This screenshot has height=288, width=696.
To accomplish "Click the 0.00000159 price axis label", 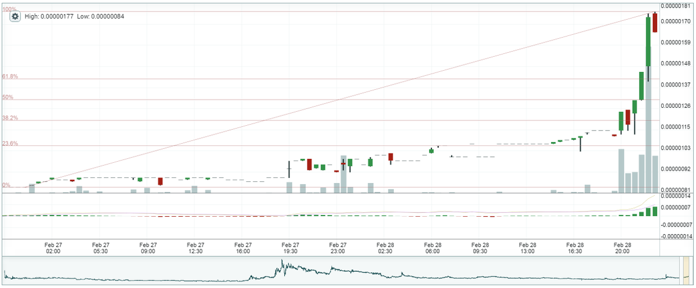I will 676,43.
